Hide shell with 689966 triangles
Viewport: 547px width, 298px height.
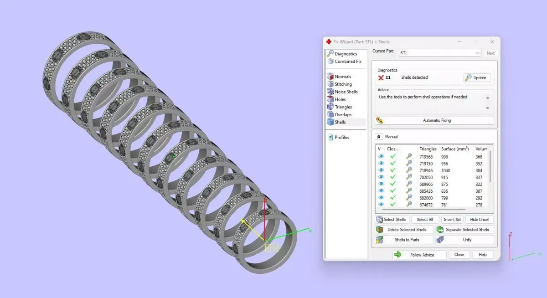coord(381,184)
